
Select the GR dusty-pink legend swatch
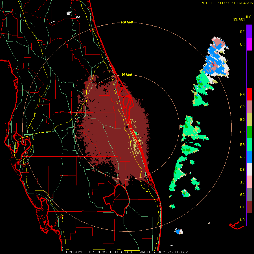pyautogui.click(x=249, y=107)
